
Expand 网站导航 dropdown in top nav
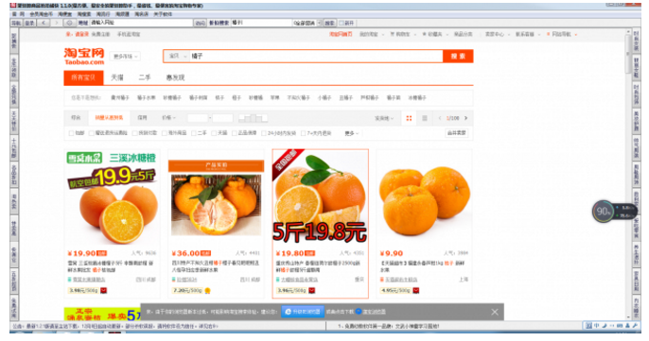tap(564, 34)
